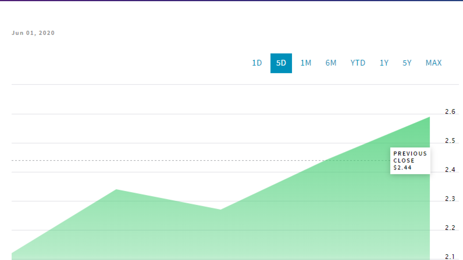This screenshot has height=260, width=463.
Task: Switch chart to 6M range
Action: [x=331, y=63]
